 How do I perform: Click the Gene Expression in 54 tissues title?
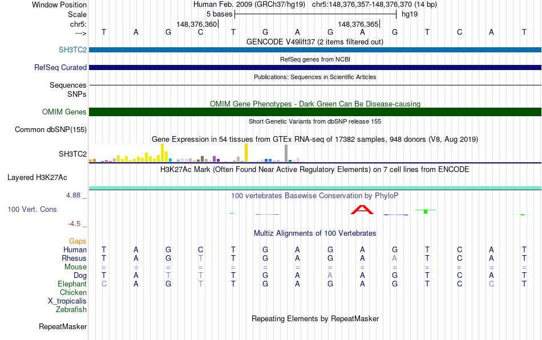tap(315, 140)
